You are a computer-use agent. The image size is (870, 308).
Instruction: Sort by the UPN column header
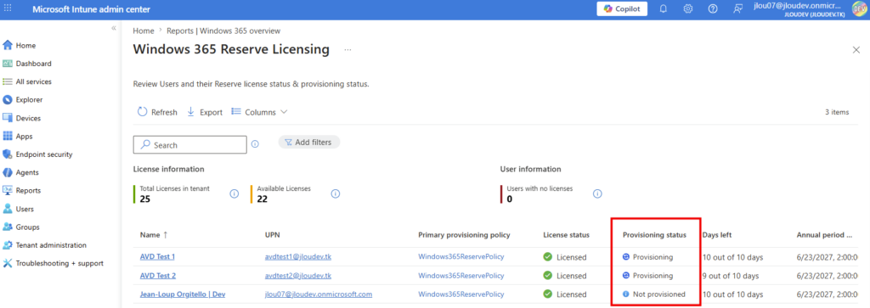[x=273, y=235]
